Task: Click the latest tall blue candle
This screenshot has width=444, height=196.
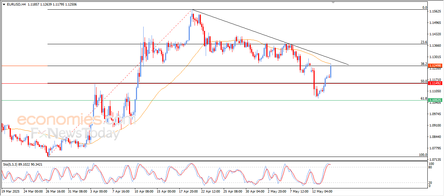Action: point(331,71)
